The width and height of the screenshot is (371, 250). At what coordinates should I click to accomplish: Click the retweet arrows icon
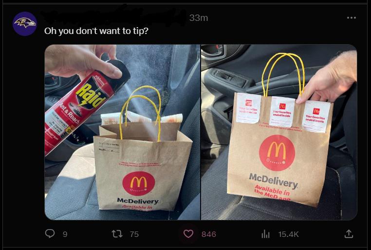117,234
